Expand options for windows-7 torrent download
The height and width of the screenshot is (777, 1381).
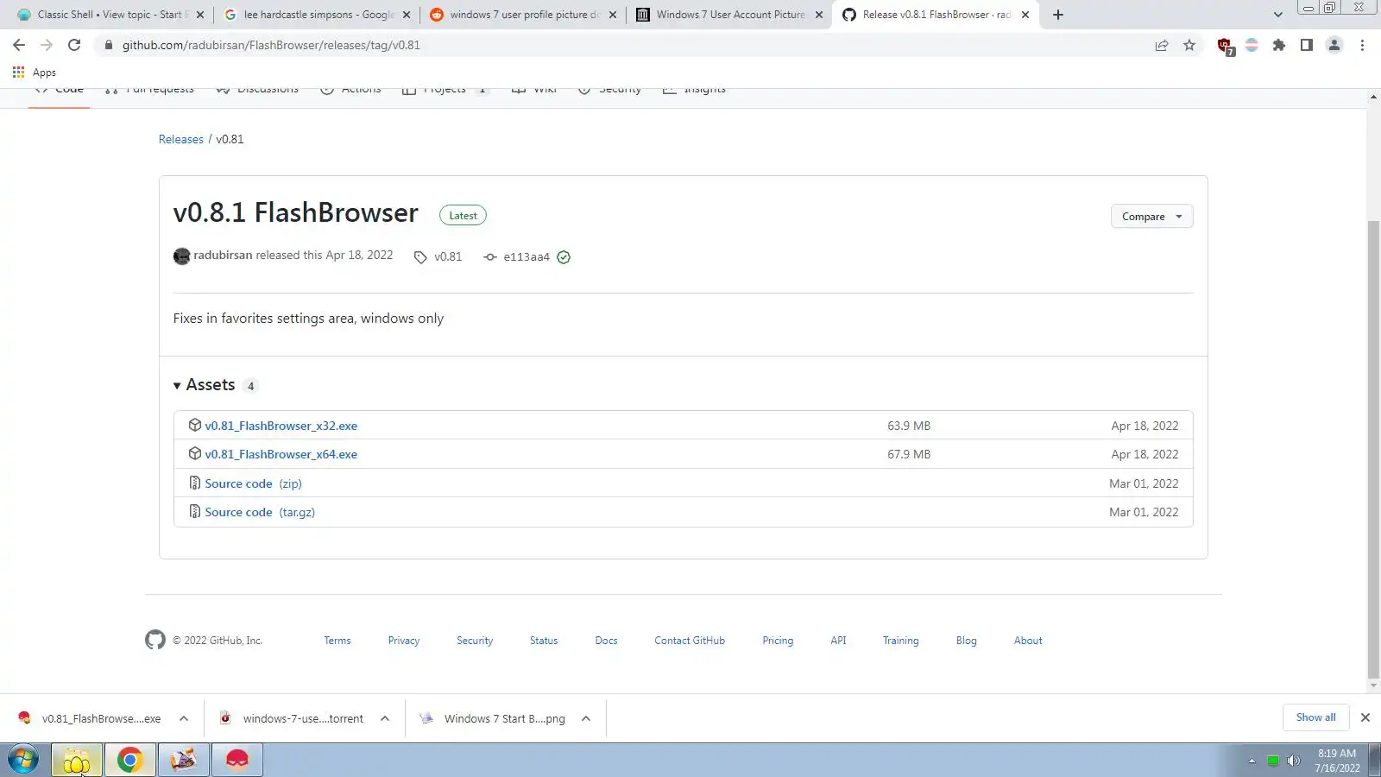[x=385, y=718]
